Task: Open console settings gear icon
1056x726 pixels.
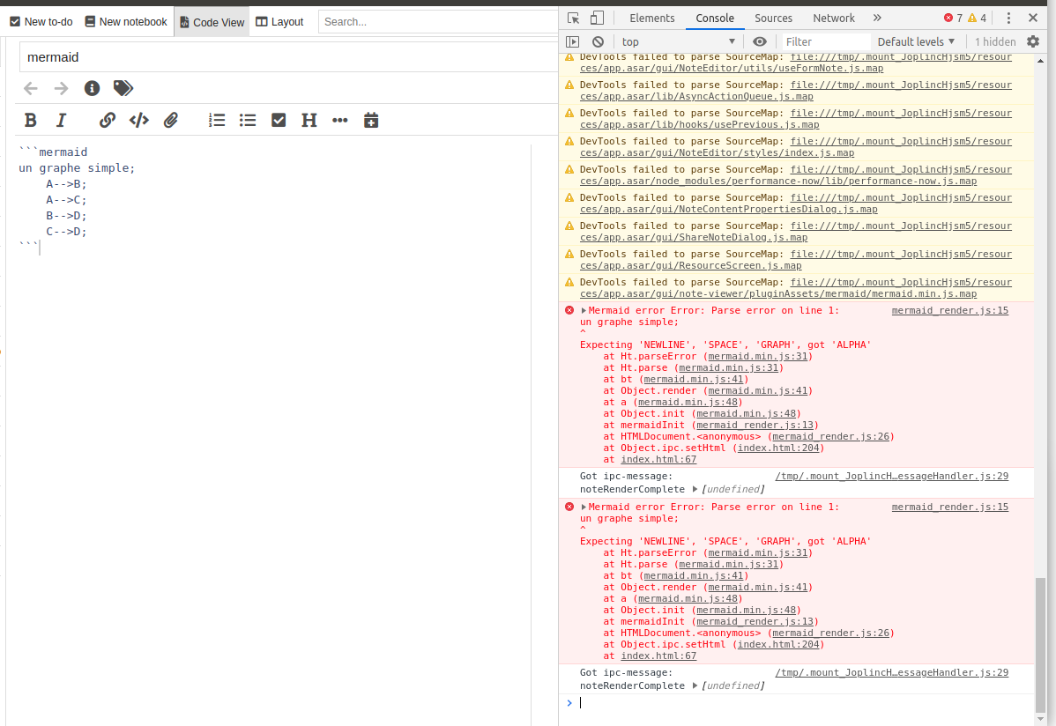Action: (x=1033, y=41)
